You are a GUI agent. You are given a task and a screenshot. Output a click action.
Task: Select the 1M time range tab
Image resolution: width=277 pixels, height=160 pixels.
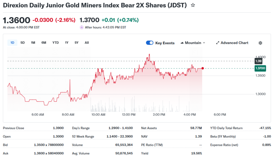33,43
